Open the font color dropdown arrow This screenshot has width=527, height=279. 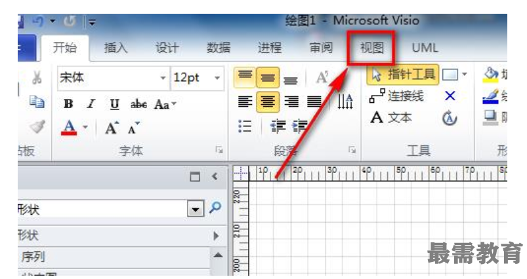[x=85, y=128]
